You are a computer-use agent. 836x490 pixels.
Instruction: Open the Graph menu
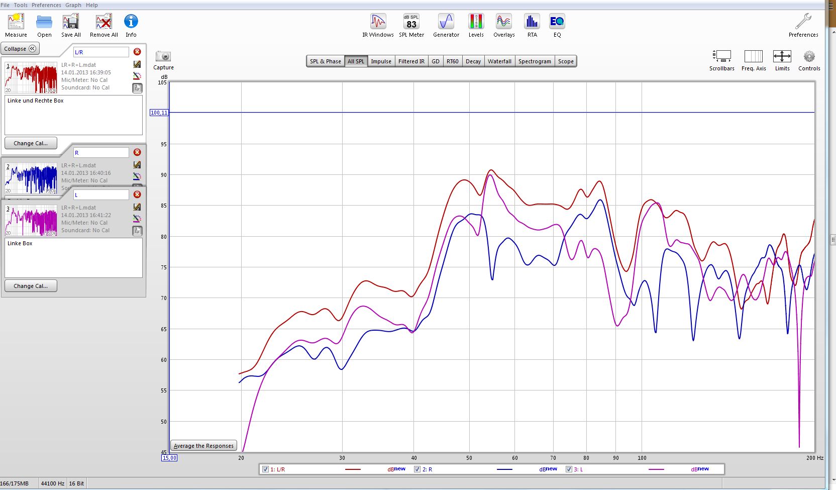tap(73, 5)
